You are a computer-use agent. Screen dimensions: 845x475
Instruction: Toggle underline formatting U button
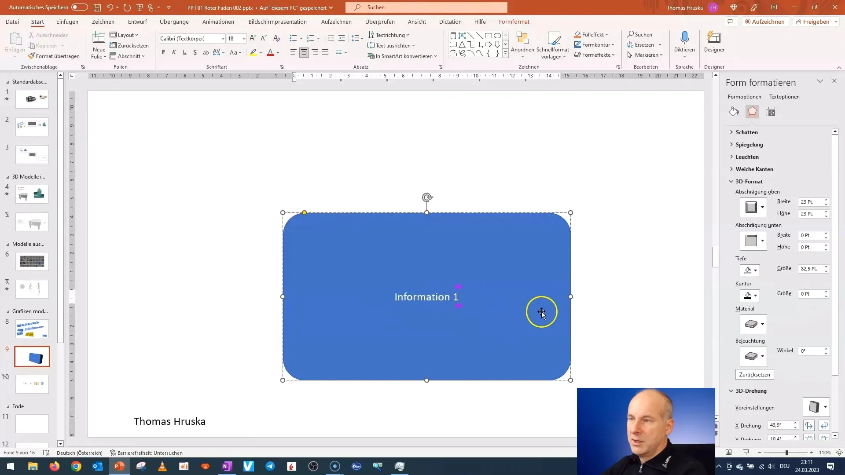184,52
